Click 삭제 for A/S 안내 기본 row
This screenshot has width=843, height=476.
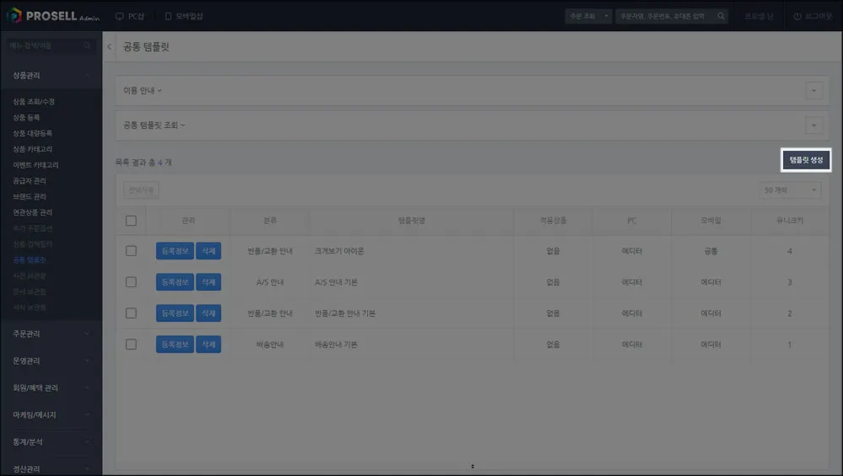click(208, 282)
